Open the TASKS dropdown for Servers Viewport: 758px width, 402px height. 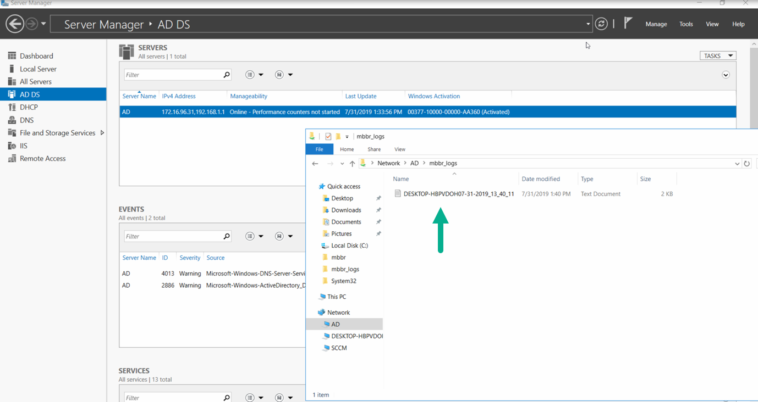(718, 56)
